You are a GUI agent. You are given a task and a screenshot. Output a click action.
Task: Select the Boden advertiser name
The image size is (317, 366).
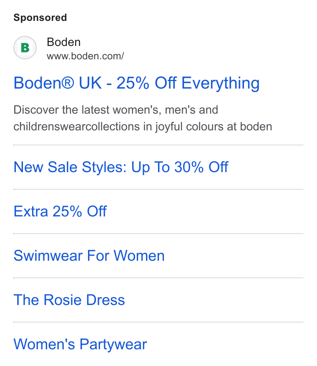click(64, 42)
